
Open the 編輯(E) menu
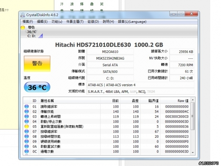click(x=42, y=22)
